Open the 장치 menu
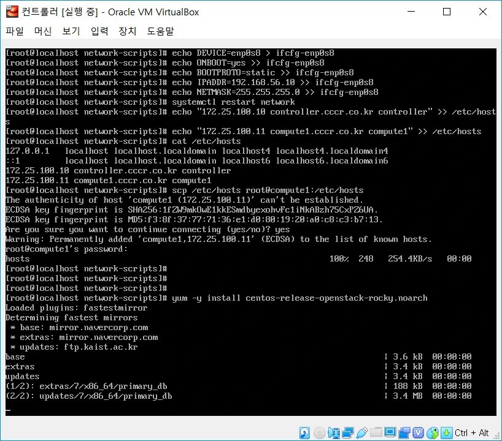The image size is (502, 441). pos(128,31)
